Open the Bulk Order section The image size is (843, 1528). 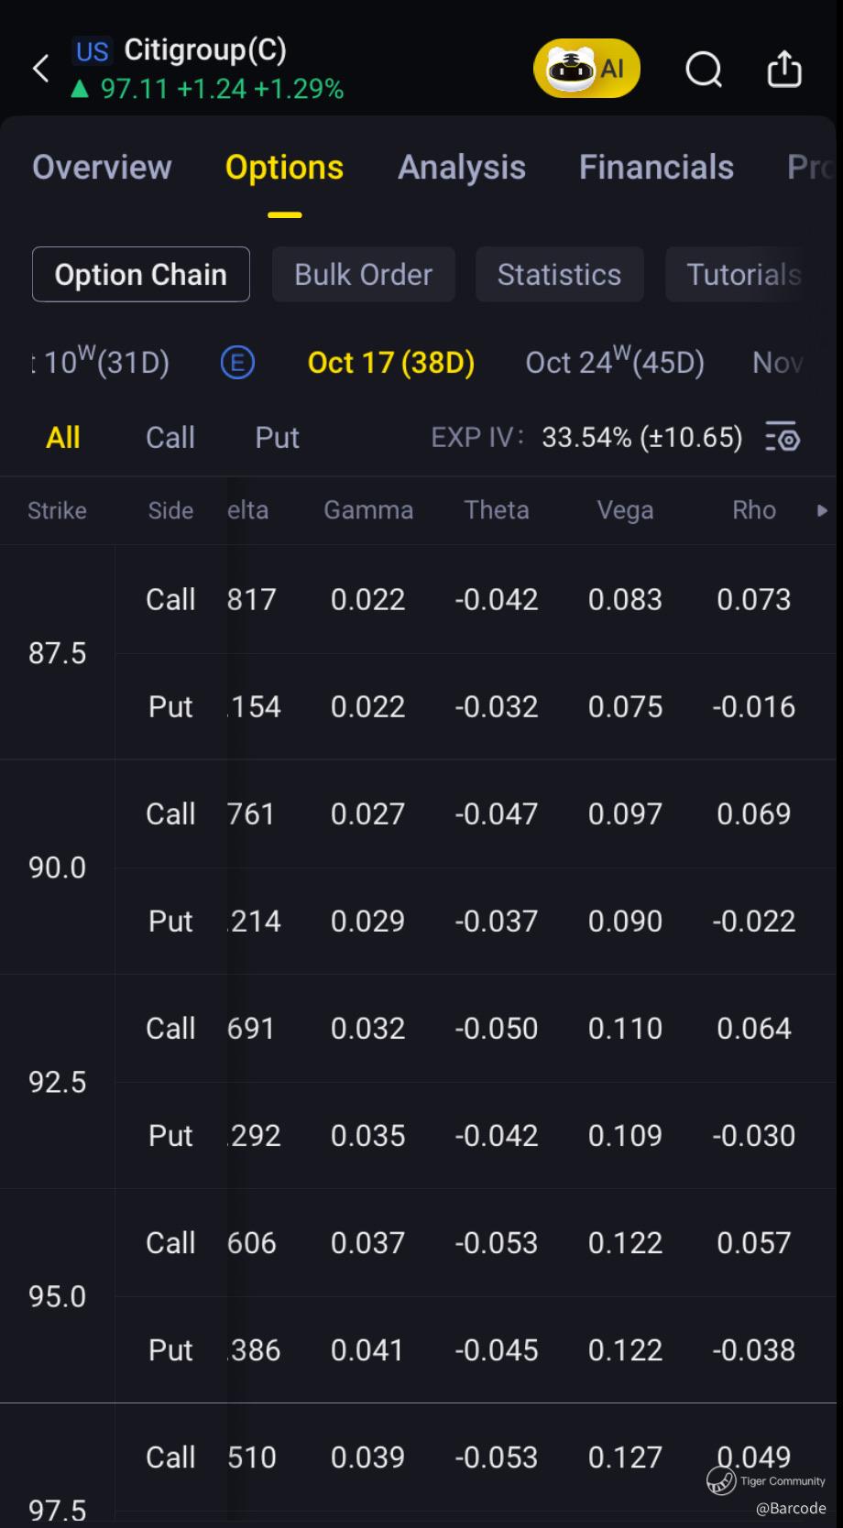pyautogui.click(x=363, y=275)
